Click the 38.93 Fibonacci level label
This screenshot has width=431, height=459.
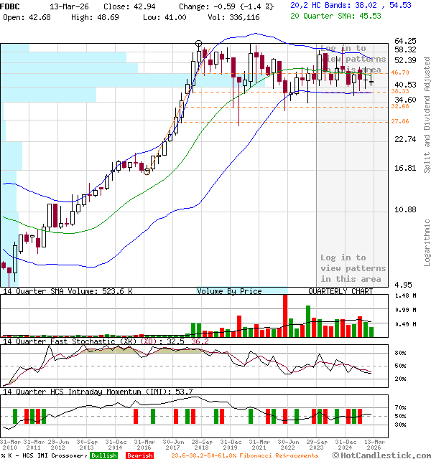tap(400, 92)
